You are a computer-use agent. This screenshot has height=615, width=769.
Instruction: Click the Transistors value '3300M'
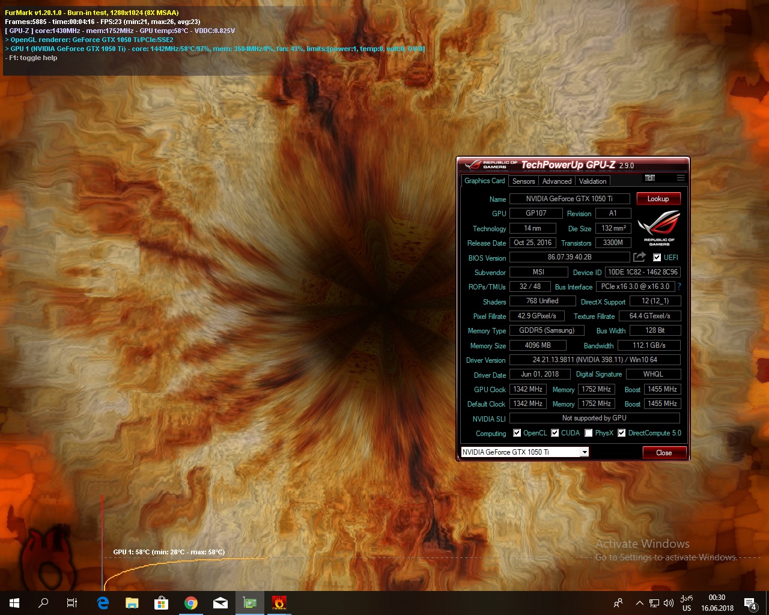pyautogui.click(x=613, y=243)
